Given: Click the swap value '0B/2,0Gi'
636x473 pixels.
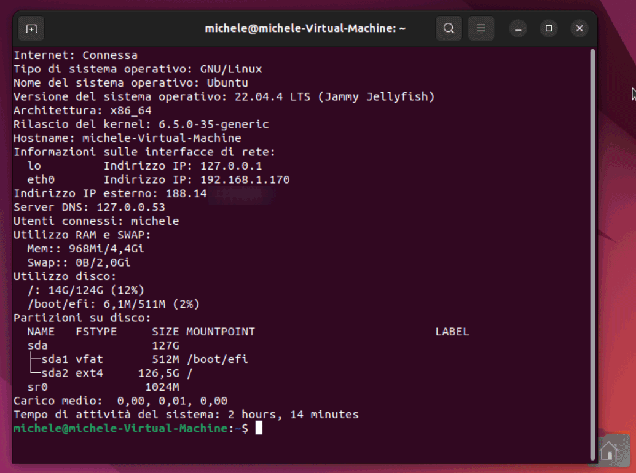Looking at the screenshot, I should click(x=103, y=262).
